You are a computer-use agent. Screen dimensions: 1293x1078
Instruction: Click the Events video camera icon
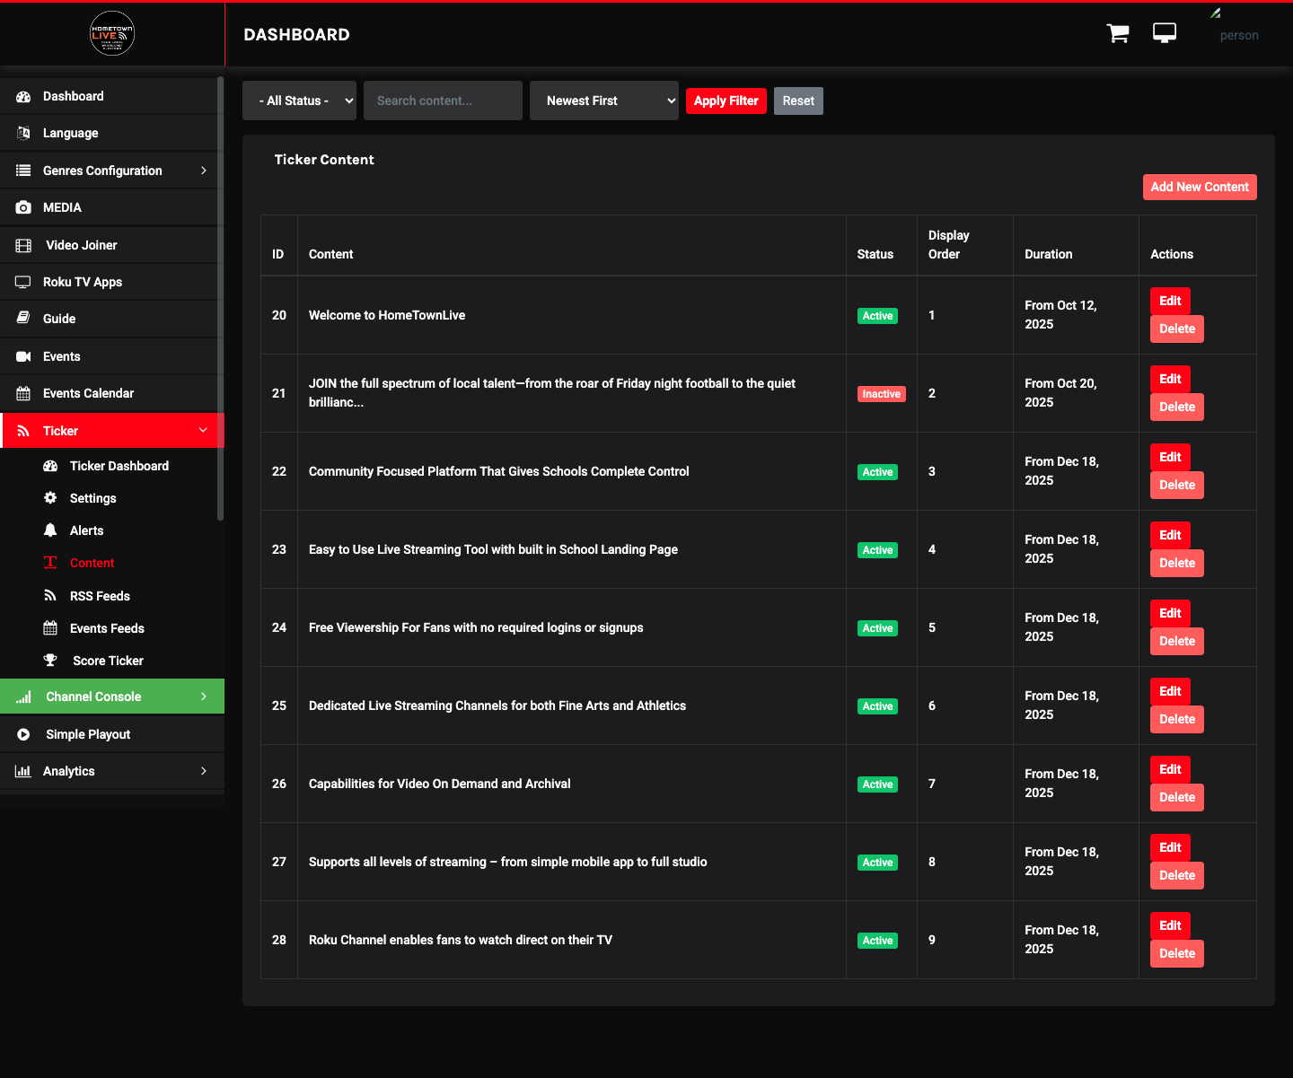point(23,356)
